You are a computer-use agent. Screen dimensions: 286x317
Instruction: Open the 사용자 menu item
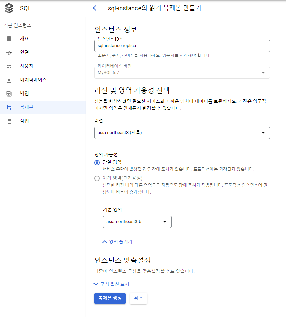pyautogui.click(x=43, y=66)
